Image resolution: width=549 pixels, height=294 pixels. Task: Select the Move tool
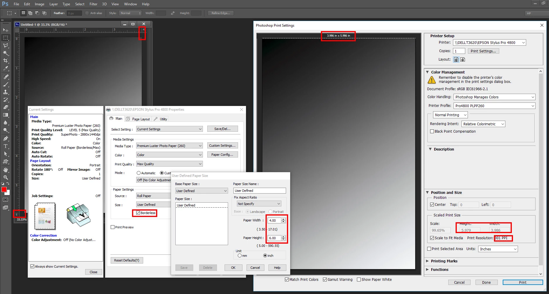(6, 30)
